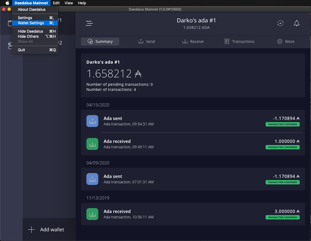Image resolution: width=311 pixels, height=241 pixels.
Task: Expand the More tab options
Action: pos(286,42)
